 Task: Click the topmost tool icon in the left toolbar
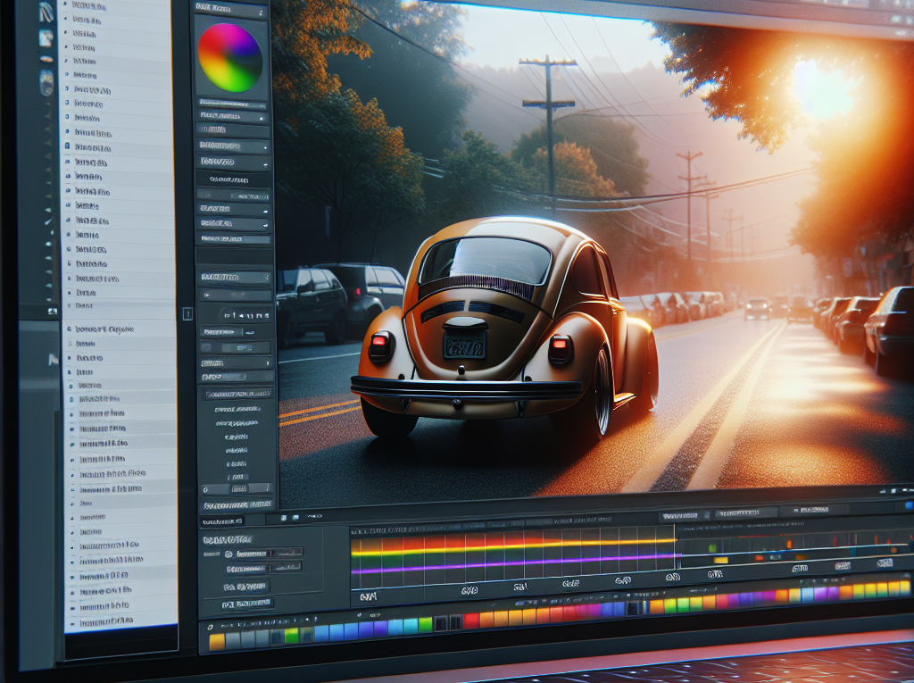click(x=46, y=12)
